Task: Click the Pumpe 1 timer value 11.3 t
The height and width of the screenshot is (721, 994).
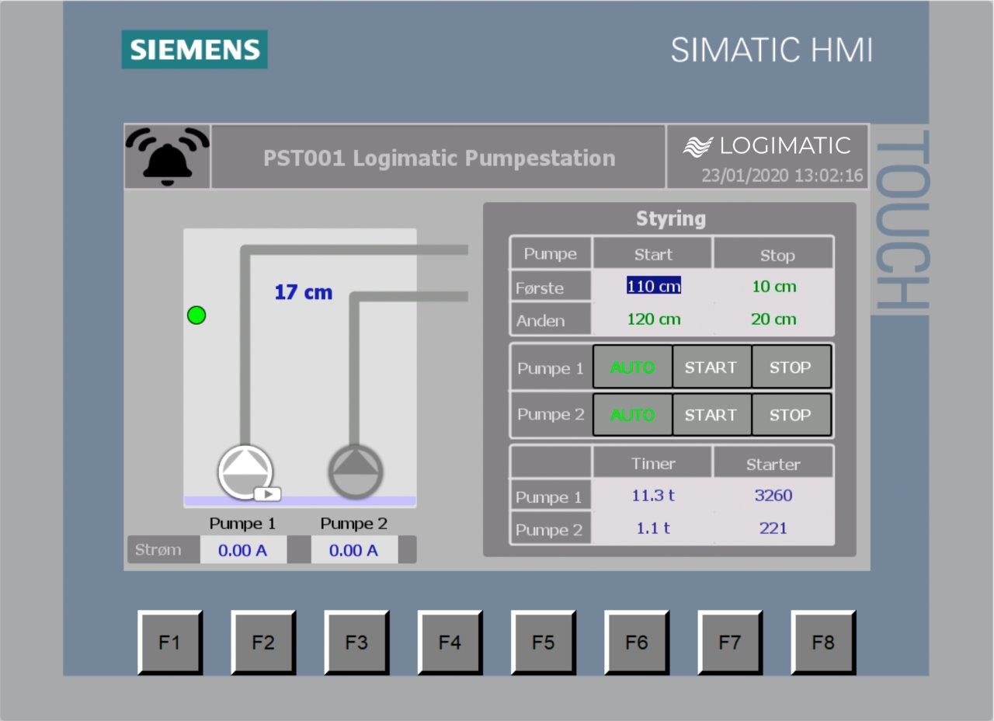Action: pyautogui.click(x=653, y=496)
